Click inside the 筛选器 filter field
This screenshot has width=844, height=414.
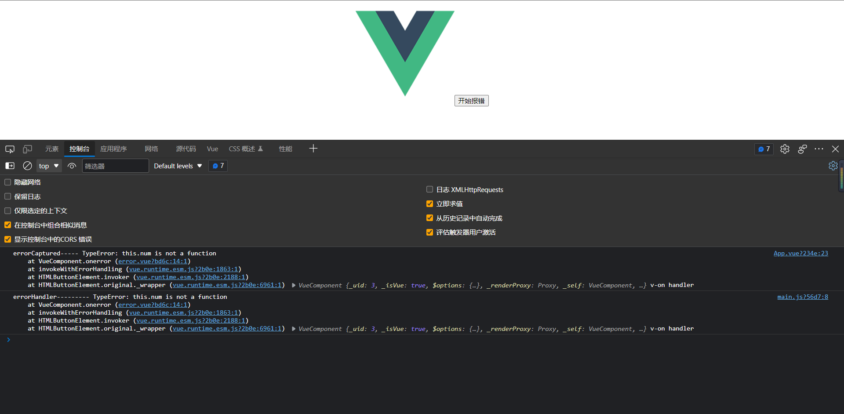tap(115, 166)
